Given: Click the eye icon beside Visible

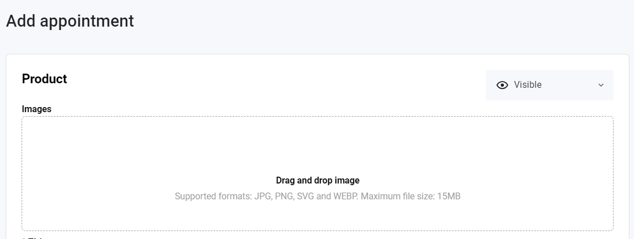Looking at the screenshot, I should click(502, 85).
